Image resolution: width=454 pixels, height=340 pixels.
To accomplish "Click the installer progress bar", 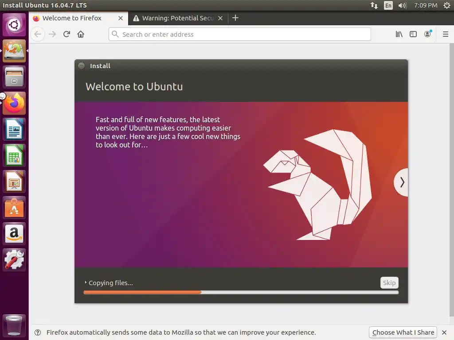I will click(x=241, y=292).
